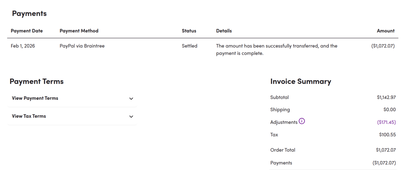Click the Payment Method column header
The height and width of the screenshot is (170, 410).
point(79,31)
